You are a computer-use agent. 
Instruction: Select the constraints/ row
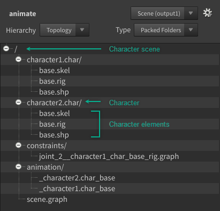110,145
